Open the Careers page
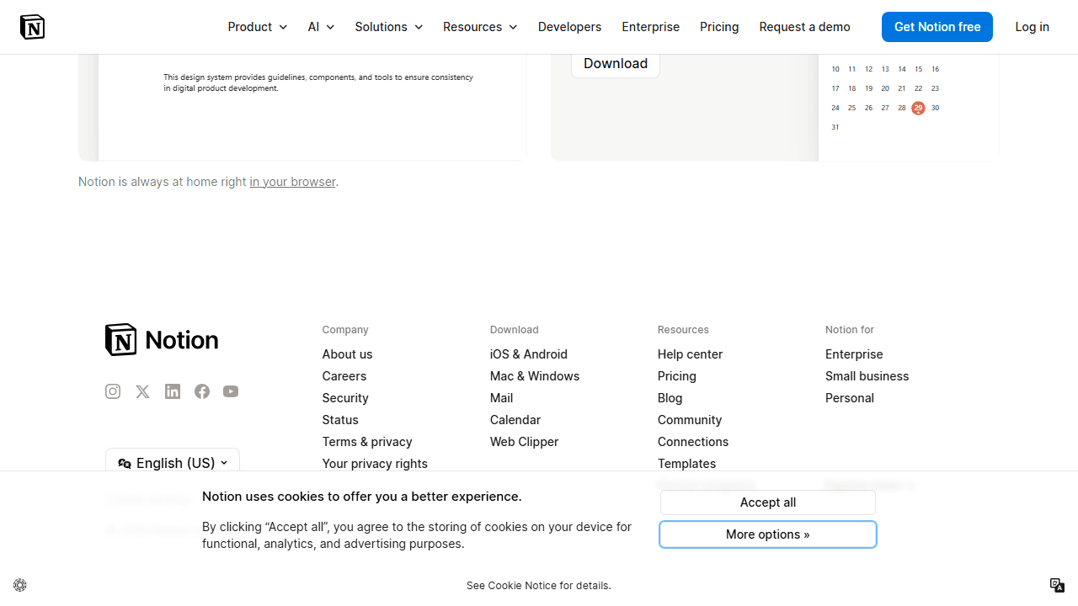Screen dimensions: 1078x606 pos(344,376)
